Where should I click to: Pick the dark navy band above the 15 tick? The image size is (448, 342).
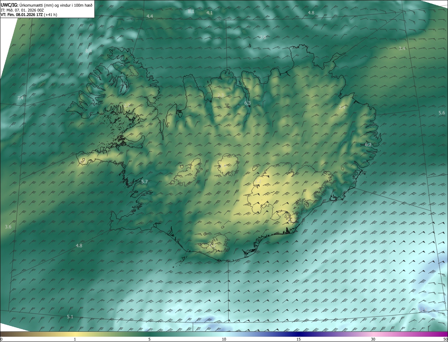[x=299, y=334]
